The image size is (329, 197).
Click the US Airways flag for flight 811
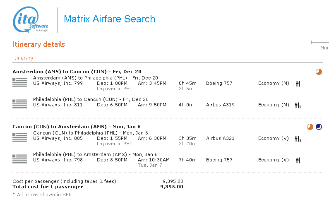19,103
